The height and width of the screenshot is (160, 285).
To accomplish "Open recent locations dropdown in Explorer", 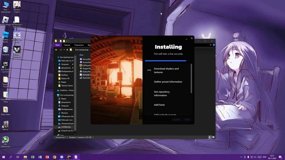I will click(64, 50).
